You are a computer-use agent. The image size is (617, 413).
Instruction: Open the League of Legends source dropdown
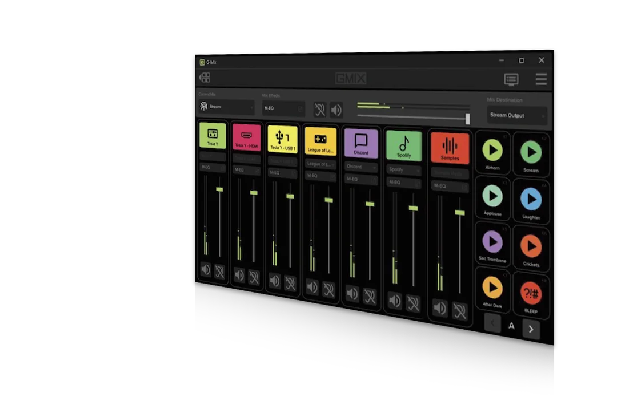320,164
